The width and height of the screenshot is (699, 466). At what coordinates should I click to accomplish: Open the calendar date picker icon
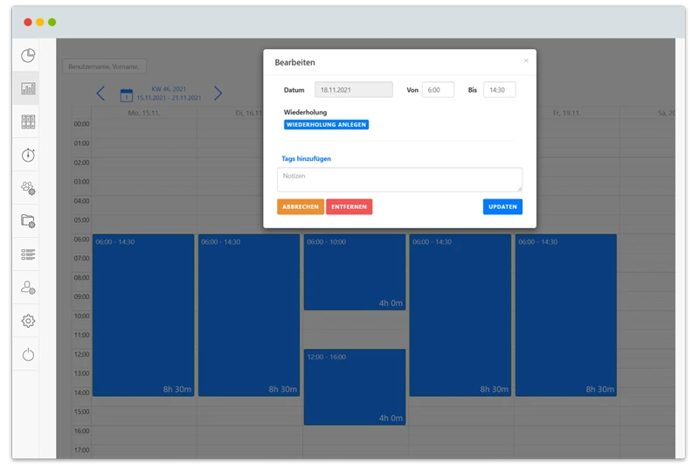[x=126, y=94]
